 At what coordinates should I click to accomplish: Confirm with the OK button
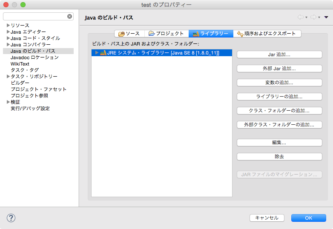308,218
